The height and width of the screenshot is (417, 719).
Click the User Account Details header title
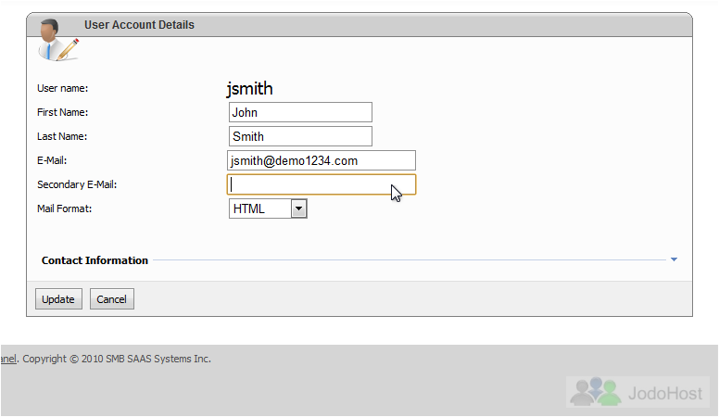(139, 25)
